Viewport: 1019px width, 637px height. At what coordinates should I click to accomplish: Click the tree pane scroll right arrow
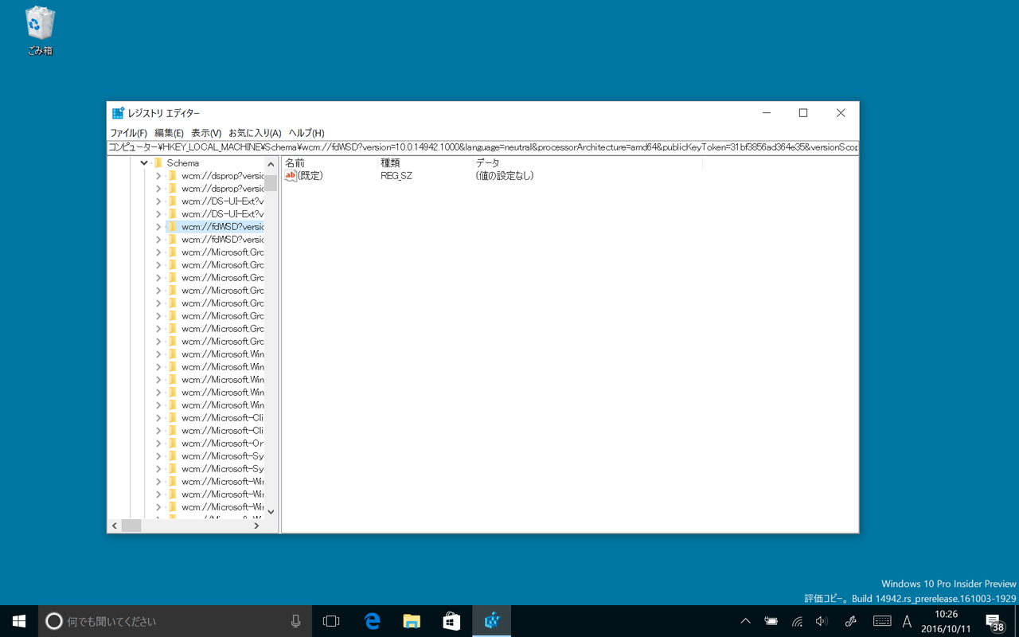click(x=256, y=526)
